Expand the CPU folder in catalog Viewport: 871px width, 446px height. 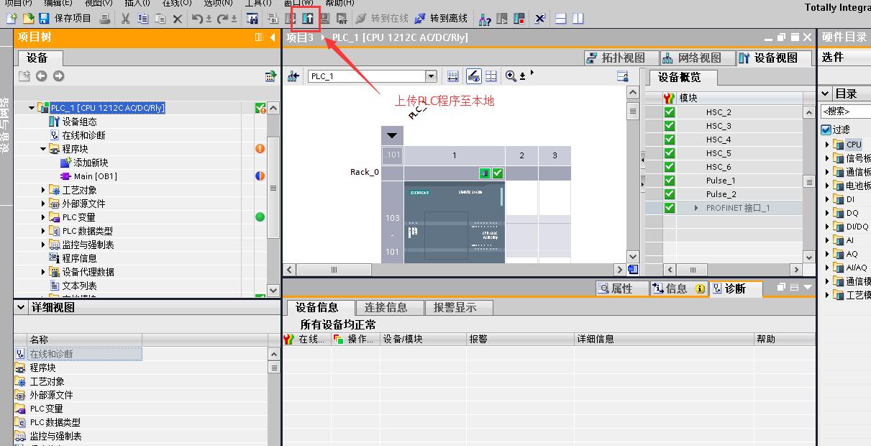(x=827, y=145)
